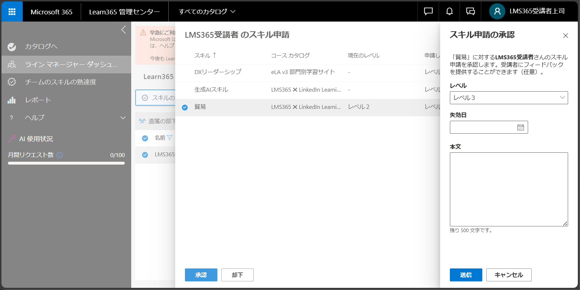
Task: Open the ヘルプ sidebar item
Action: (x=66, y=118)
